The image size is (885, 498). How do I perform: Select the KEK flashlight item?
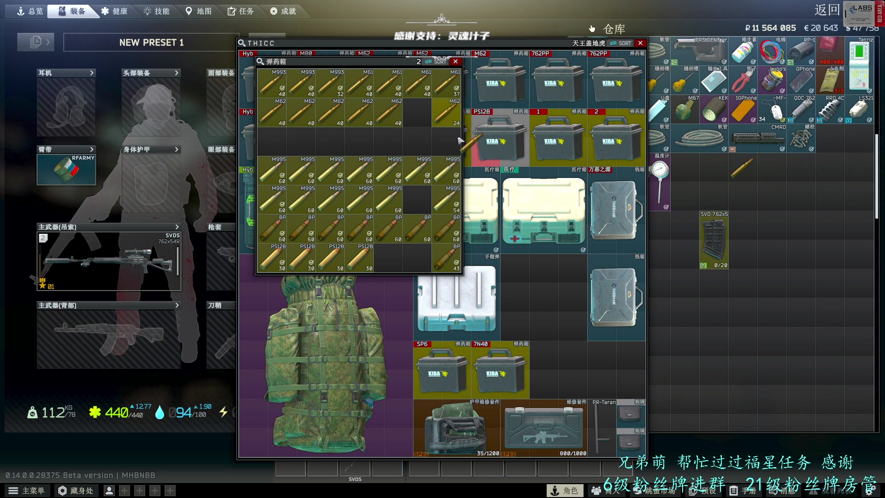[x=714, y=109]
